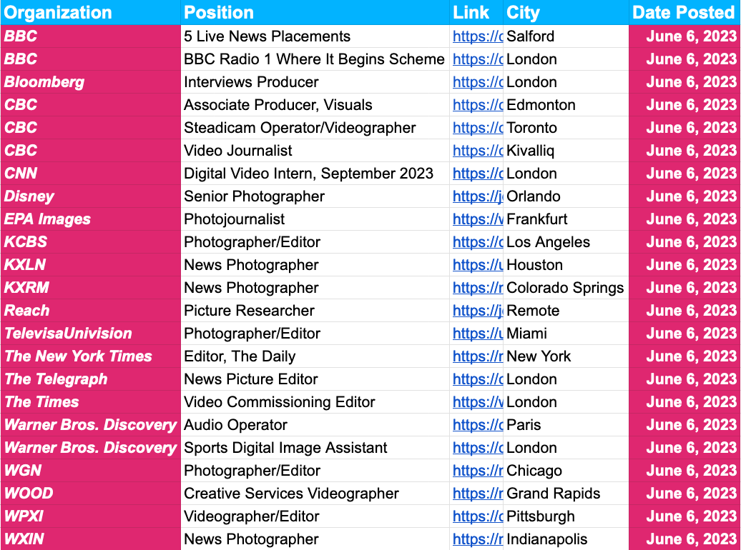Click the WXIN News Photographer link
The width and height of the screenshot is (741, 550).
(477, 539)
